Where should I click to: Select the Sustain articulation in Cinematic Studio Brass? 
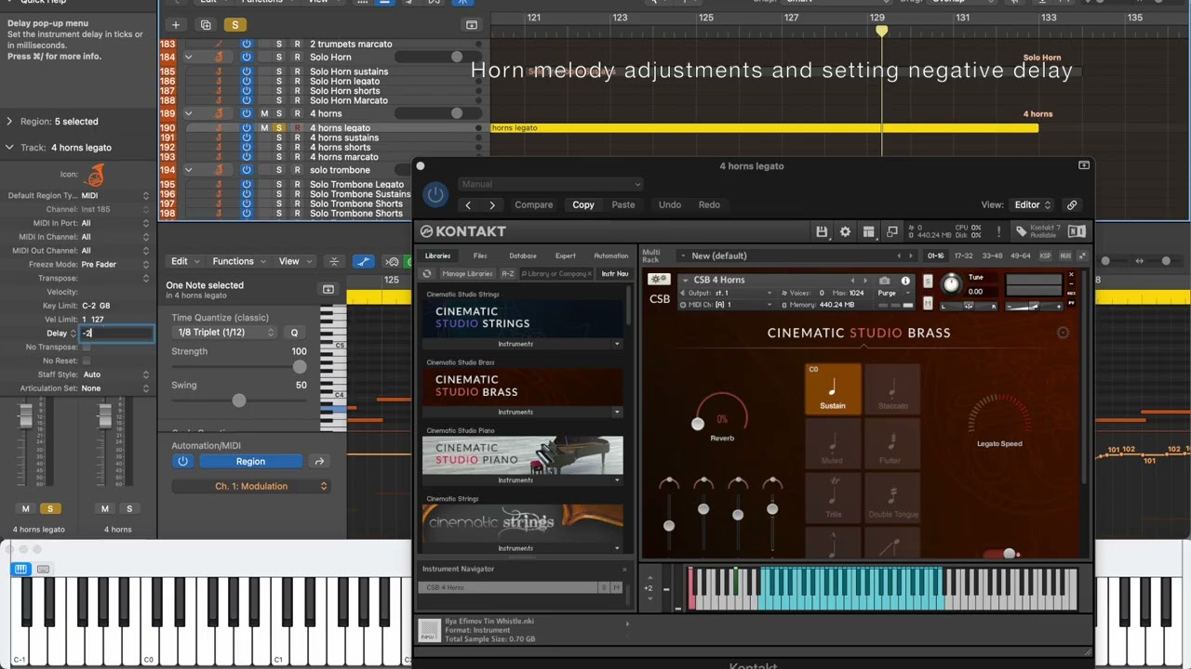(833, 388)
